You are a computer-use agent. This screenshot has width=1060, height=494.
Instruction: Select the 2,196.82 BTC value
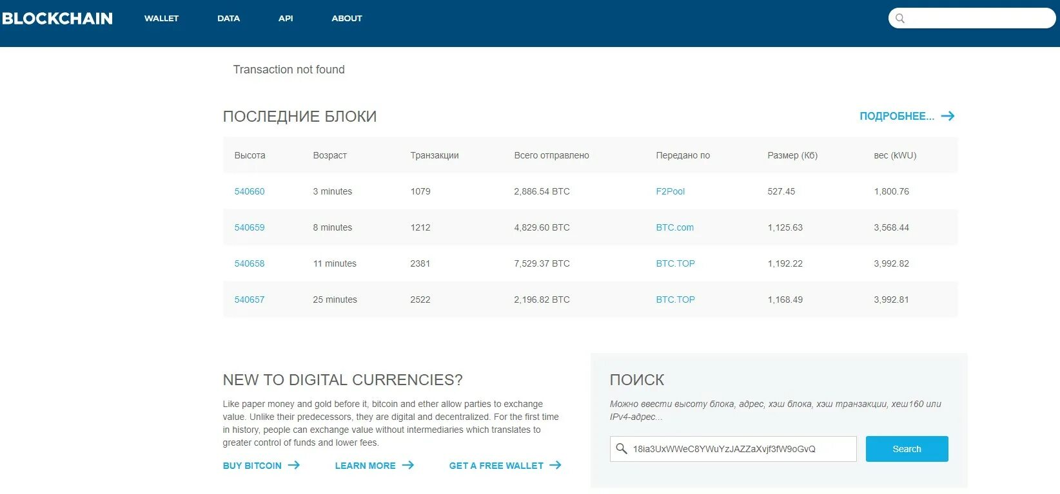(x=542, y=299)
